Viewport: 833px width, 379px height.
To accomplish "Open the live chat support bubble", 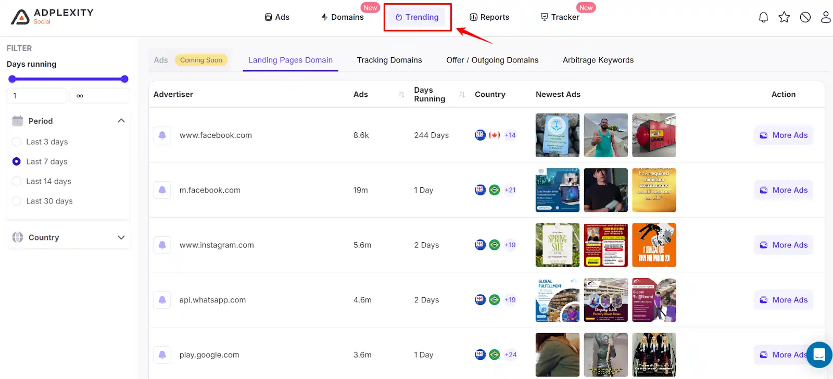I will [x=819, y=355].
